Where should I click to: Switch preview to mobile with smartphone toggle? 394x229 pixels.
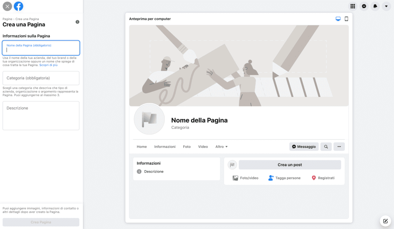point(346,18)
